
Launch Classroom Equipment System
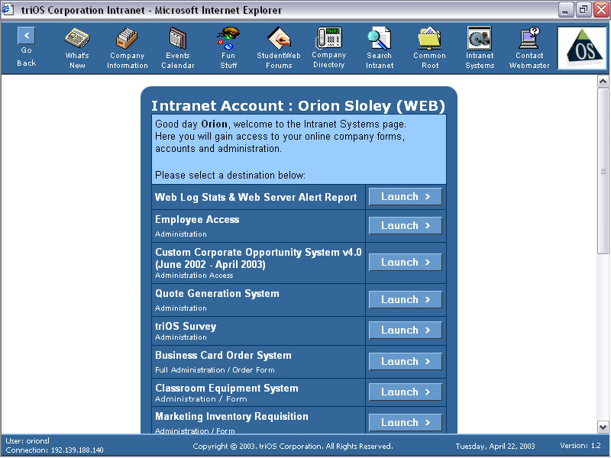405,392
